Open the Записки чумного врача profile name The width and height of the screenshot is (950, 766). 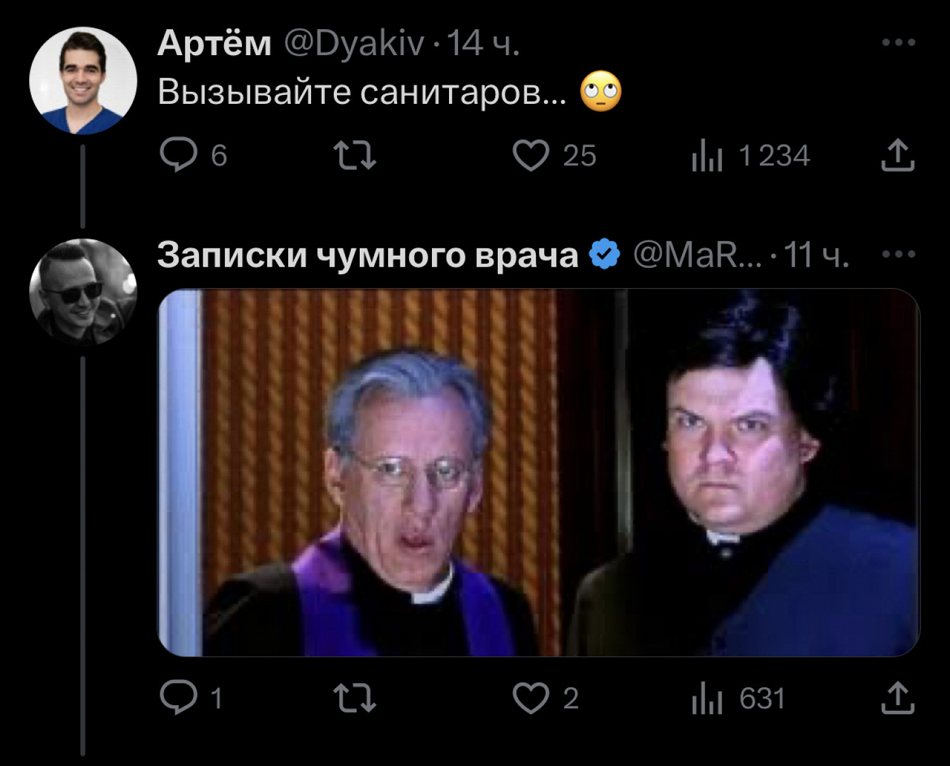367,255
